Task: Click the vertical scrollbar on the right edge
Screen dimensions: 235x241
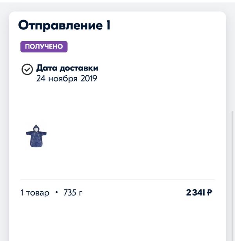Action: pyautogui.click(x=233, y=176)
